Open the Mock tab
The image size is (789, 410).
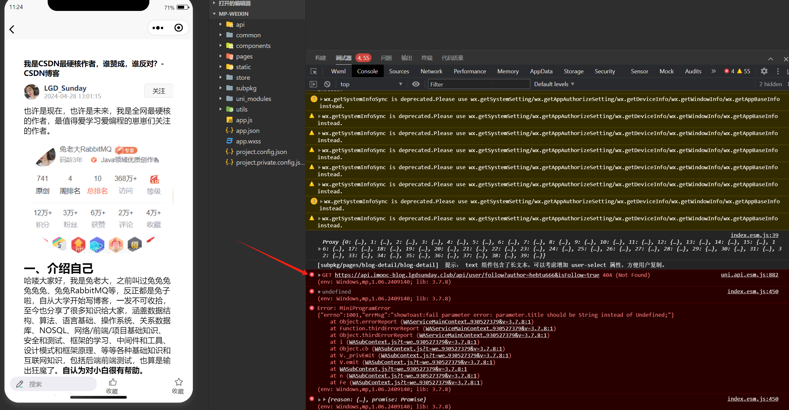(x=666, y=71)
